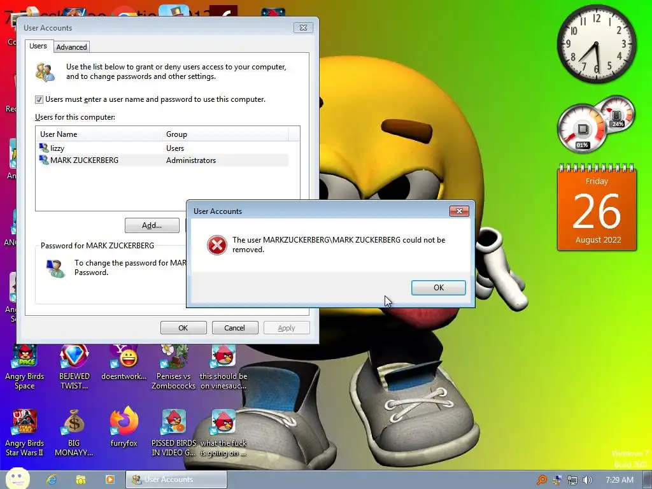Click the analog clock gadget

pyautogui.click(x=597, y=44)
